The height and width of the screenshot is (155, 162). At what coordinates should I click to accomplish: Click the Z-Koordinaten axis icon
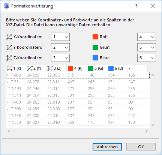pos(9,58)
